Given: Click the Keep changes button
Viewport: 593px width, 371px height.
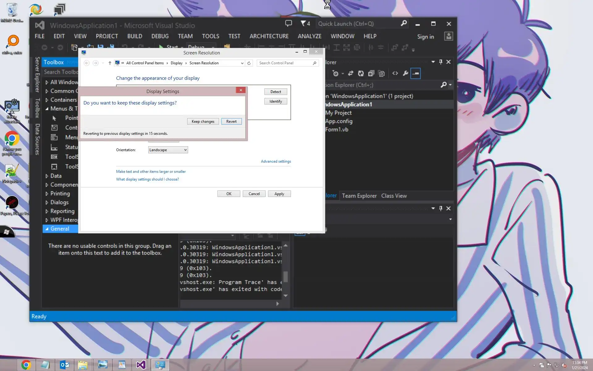Looking at the screenshot, I should (203, 122).
